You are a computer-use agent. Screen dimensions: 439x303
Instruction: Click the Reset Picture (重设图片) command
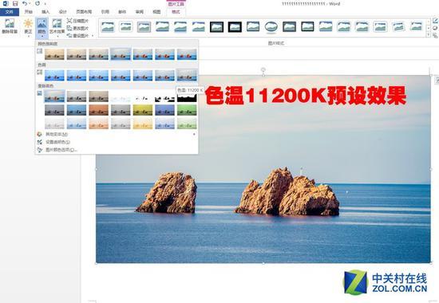click(78, 36)
